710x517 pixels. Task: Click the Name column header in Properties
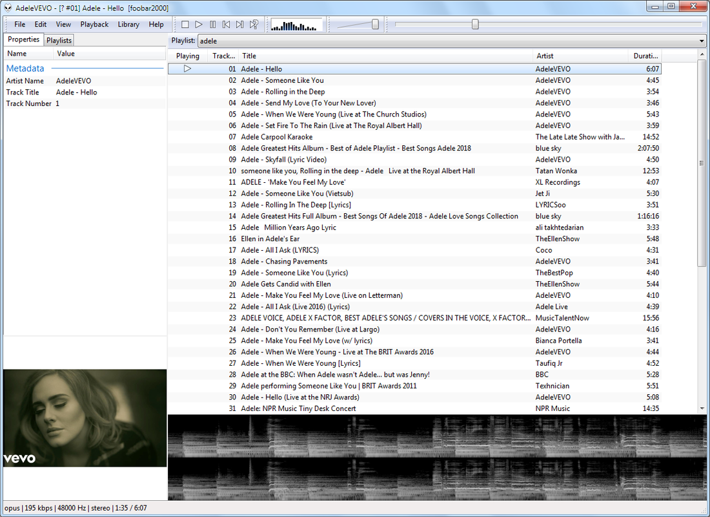point(28,54)
